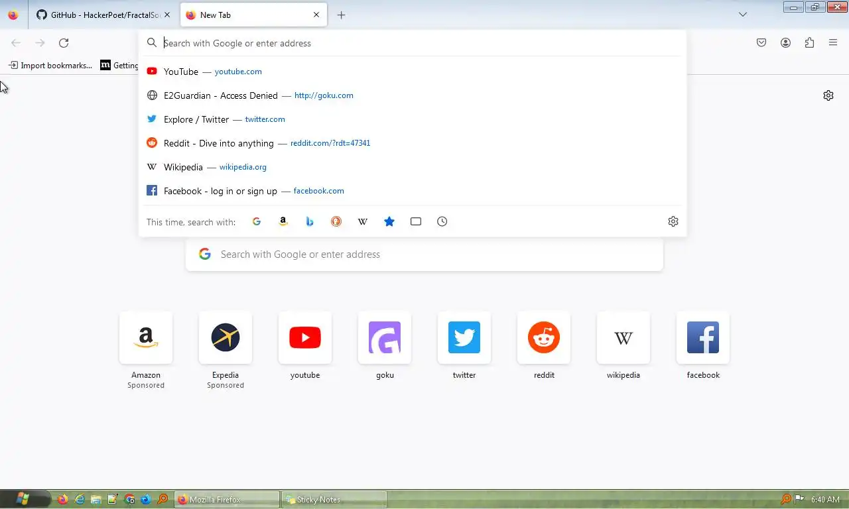The image size is (849, 509).
Task: Click the back navigation arrow
Action: (16, 42)
